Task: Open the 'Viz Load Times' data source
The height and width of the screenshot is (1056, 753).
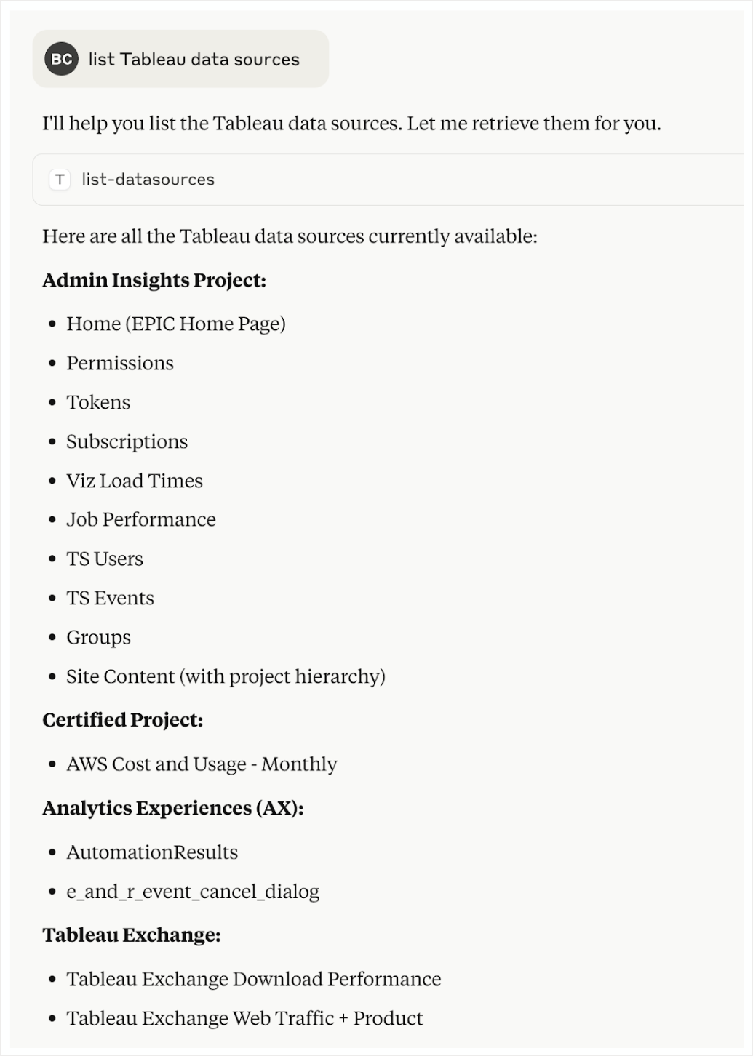Action: (x=135, y=481)
